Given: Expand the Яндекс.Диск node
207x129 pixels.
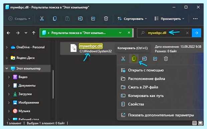Looking at the screenshot, I should pos(7,58).
